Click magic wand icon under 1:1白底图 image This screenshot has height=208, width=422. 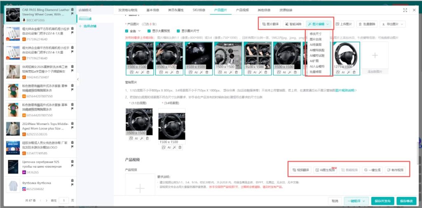tap(142, 138)
